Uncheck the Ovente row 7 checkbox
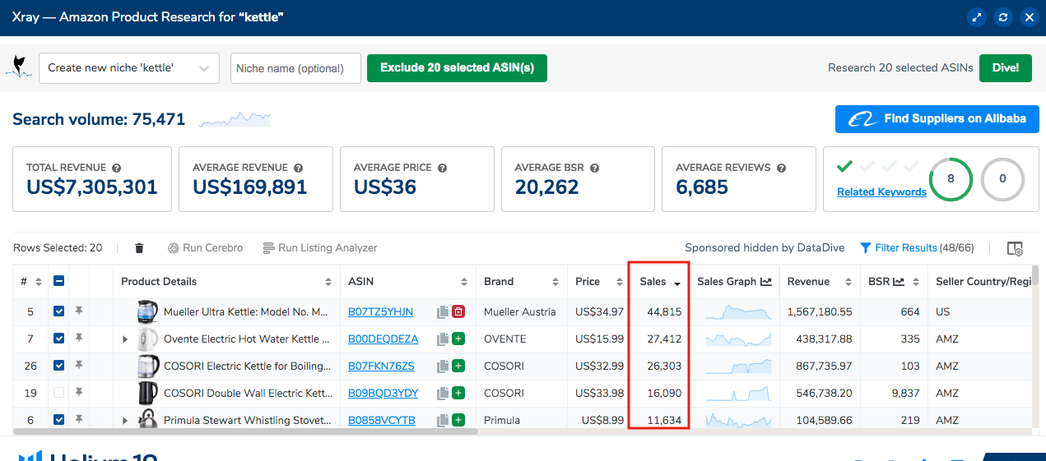Image resolution: width=1046 pixels, height=461 pixels. tap(58, 339)
